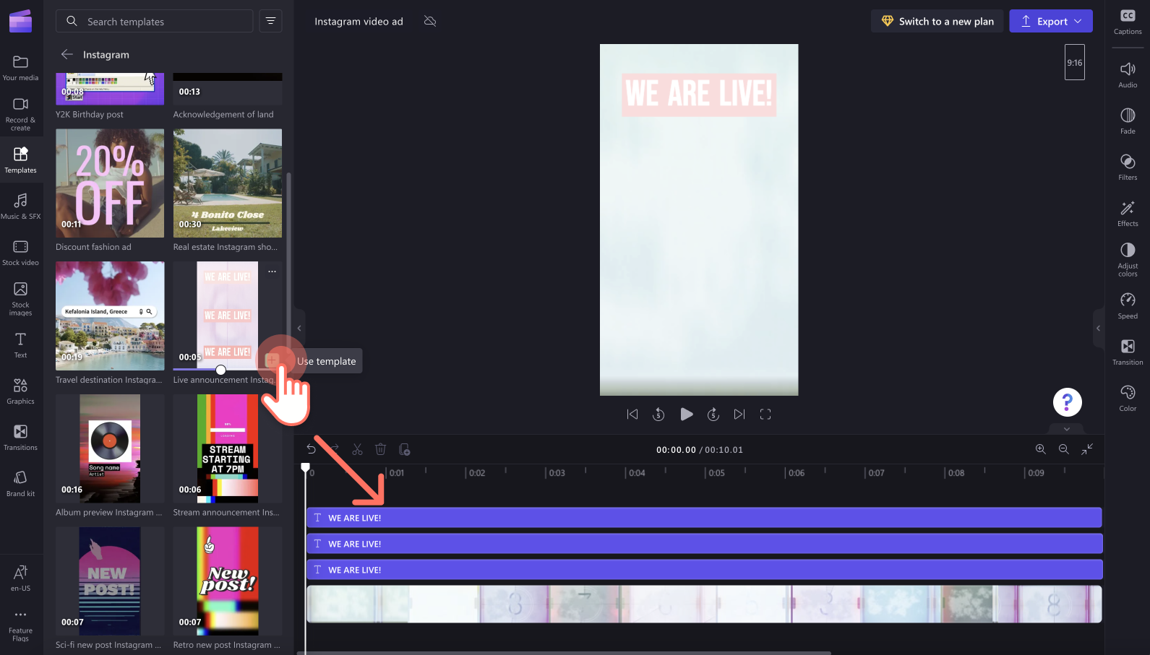This screenshot has height=655, width=1150.
Task: Open the Adjust colors panel
Action: 1128,259
